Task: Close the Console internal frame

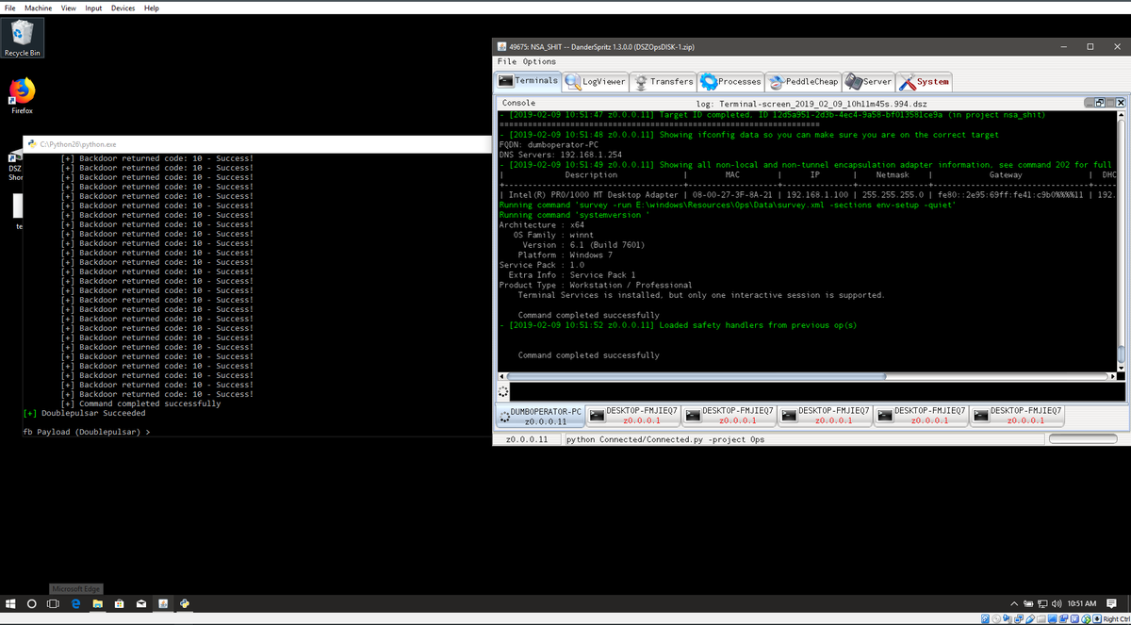Action: (x=1121, y=102)
